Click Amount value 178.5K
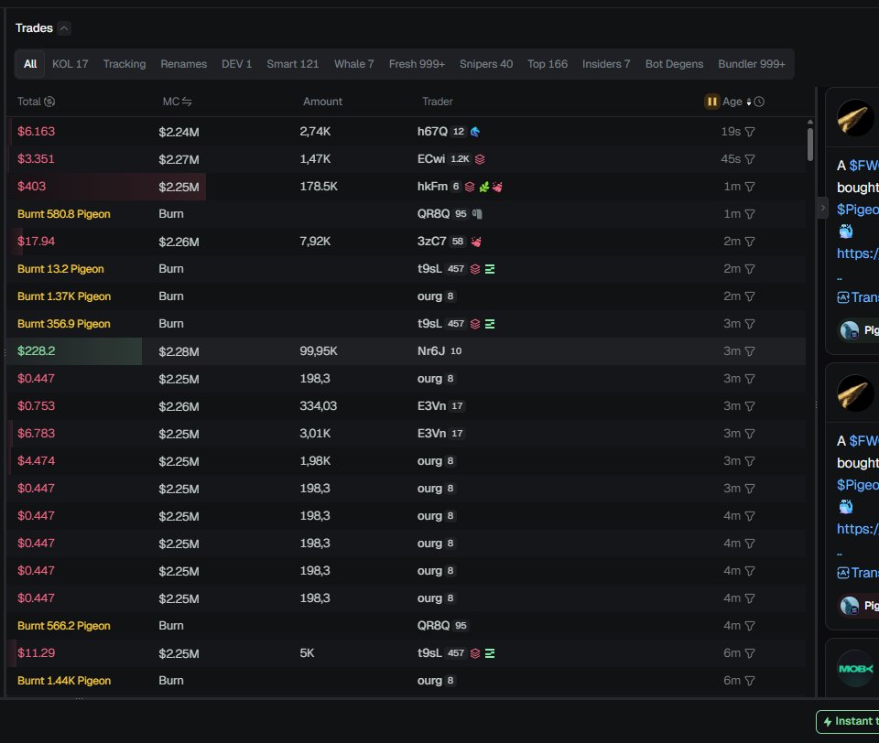The height and width of the screenshot is (743, 879). coord(319,187)
